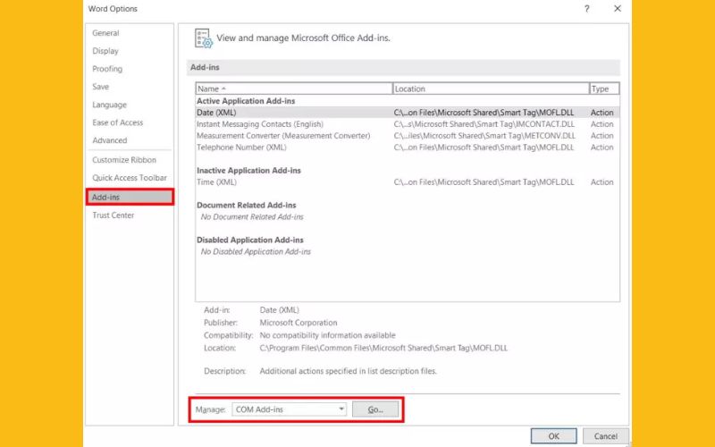Sort add-ins by the Name column header

(x=293, y=89)
